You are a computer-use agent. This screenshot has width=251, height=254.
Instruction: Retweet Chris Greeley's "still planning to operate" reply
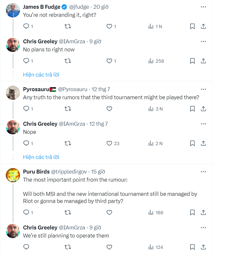[68, 247]
